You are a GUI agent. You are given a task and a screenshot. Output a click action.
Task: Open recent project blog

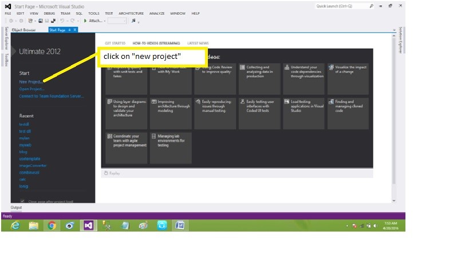tap(23, 152)
